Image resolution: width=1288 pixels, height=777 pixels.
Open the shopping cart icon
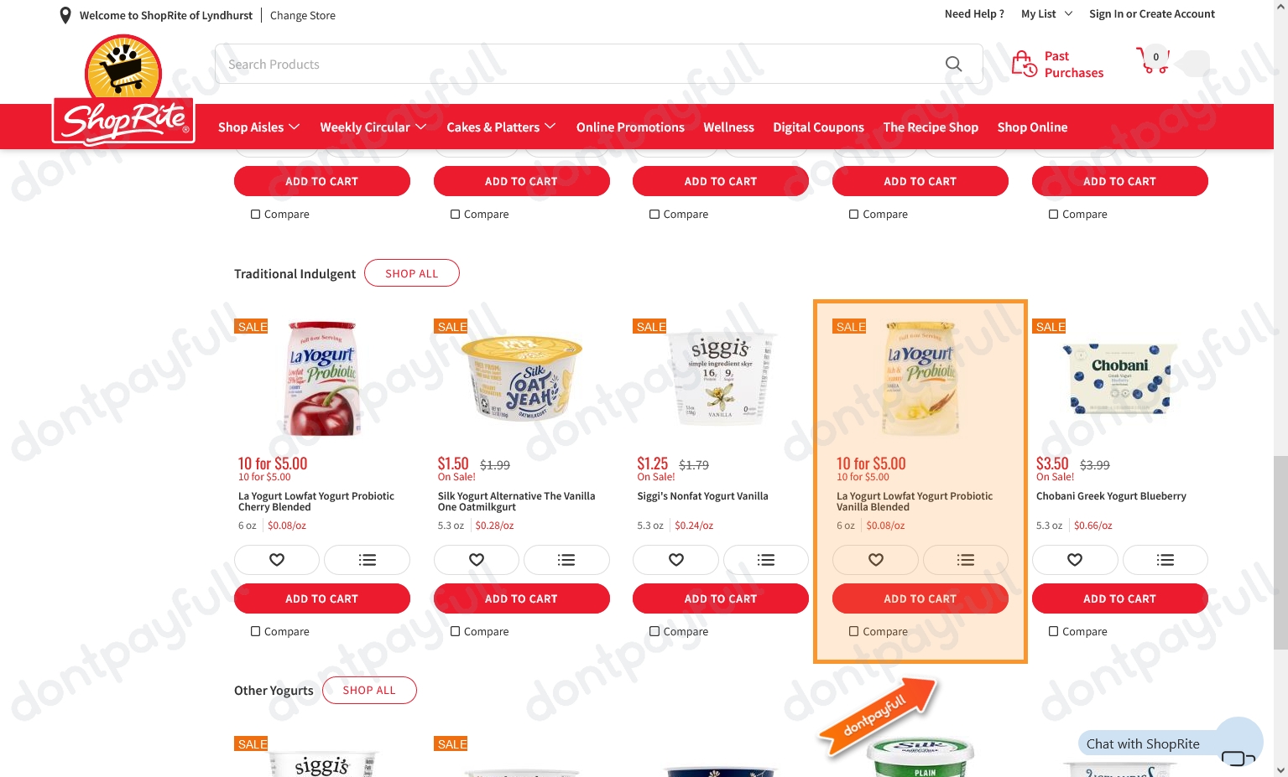[x=1152, y=60]
